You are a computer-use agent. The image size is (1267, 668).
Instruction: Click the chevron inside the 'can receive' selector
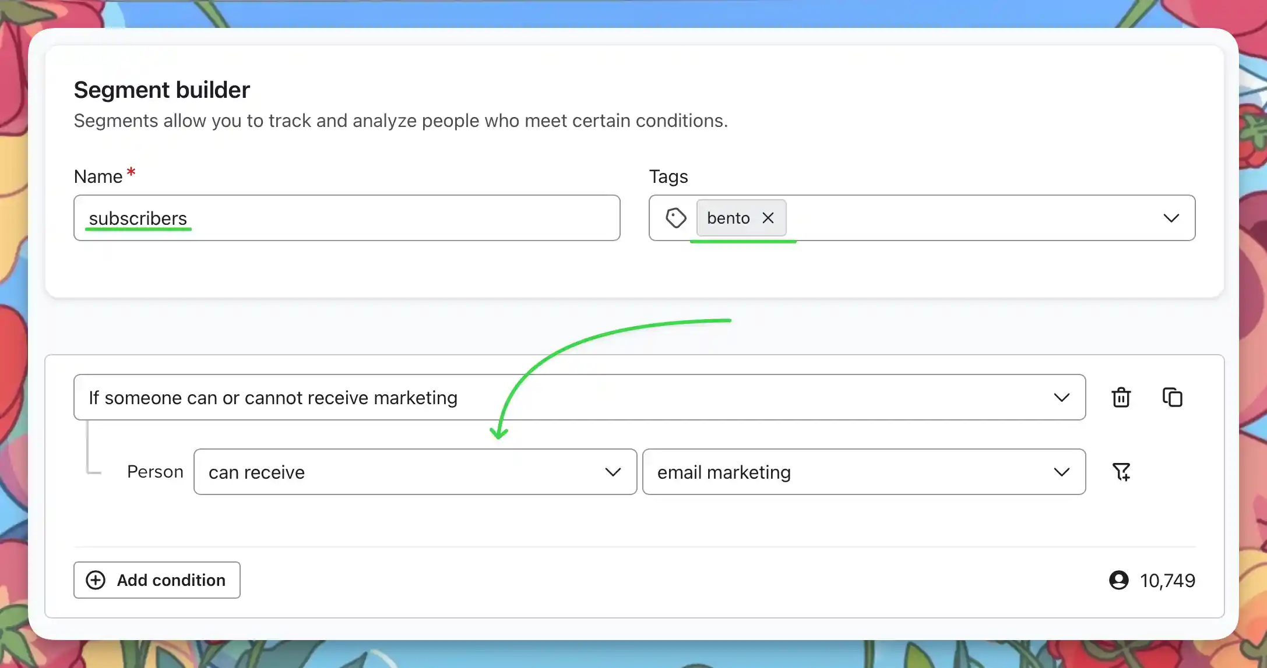(x=613, y=472)
